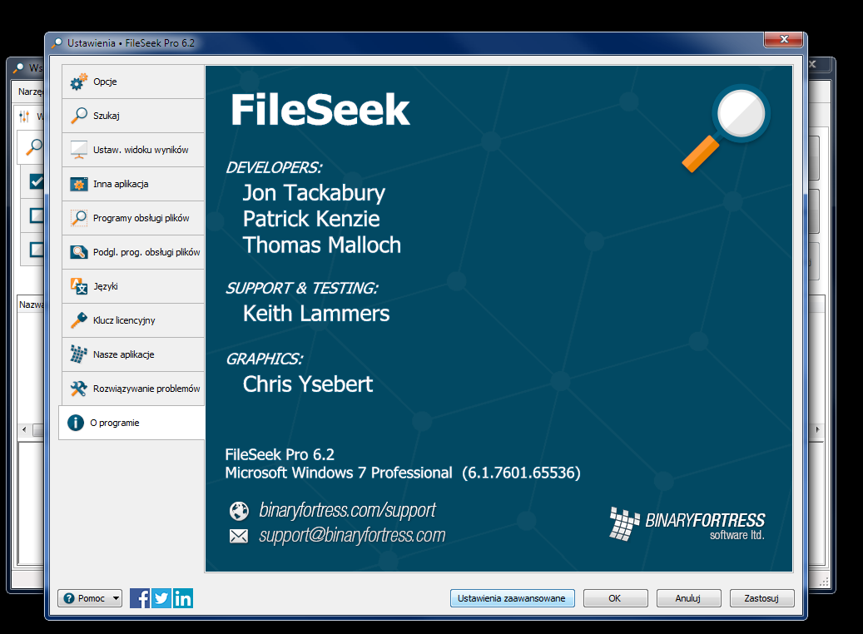Open the Języki tab
863x634 pixels.
point(133,286)
